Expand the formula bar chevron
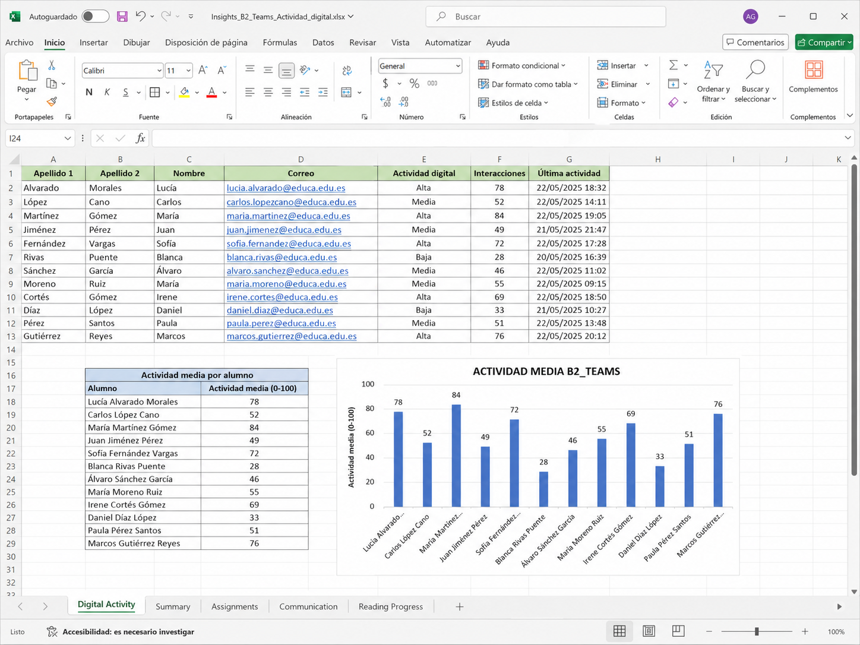Viewport: 860px width, 645px height. (848, 138)
